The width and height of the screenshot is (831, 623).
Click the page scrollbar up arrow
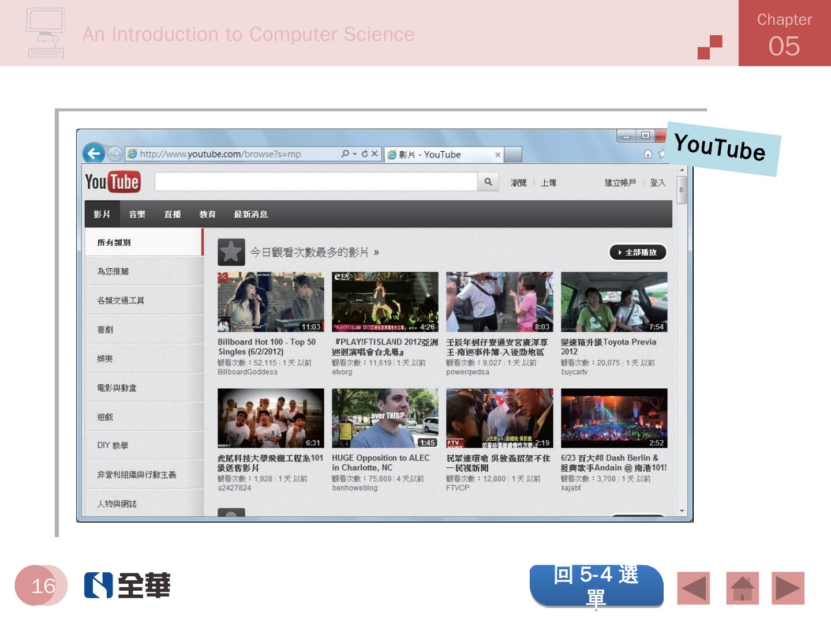tap(682, 170)
